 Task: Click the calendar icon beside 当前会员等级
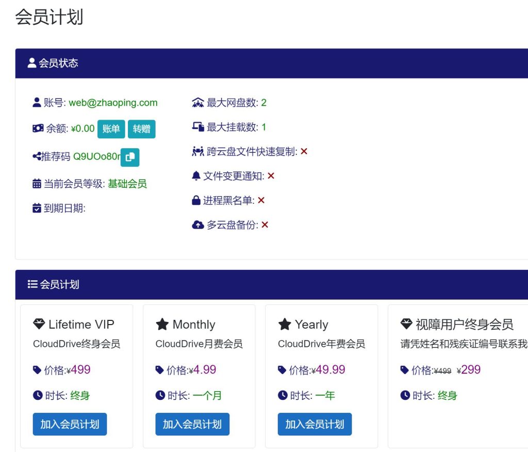tap(37, 184)
